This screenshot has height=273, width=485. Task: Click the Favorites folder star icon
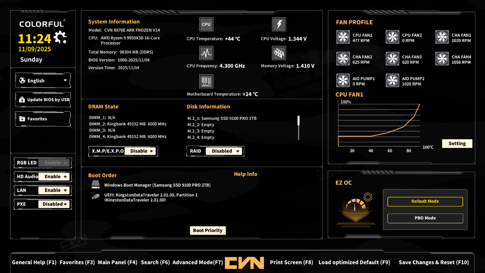(x=22, y=119)
